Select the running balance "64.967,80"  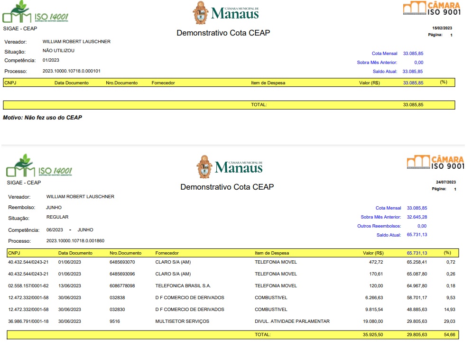[x=417, y=286]
